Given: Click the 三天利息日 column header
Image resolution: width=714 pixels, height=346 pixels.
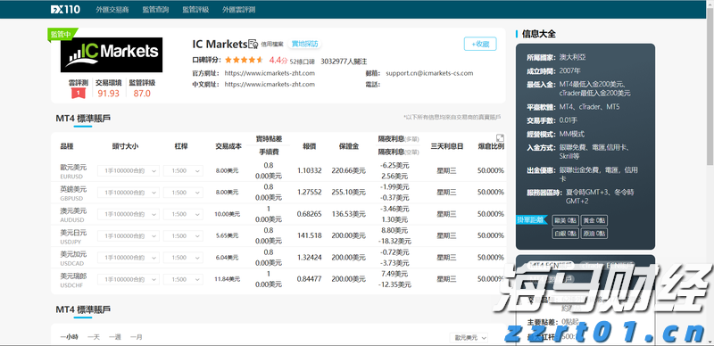Looking at the screenshot, I should [447, 146].
